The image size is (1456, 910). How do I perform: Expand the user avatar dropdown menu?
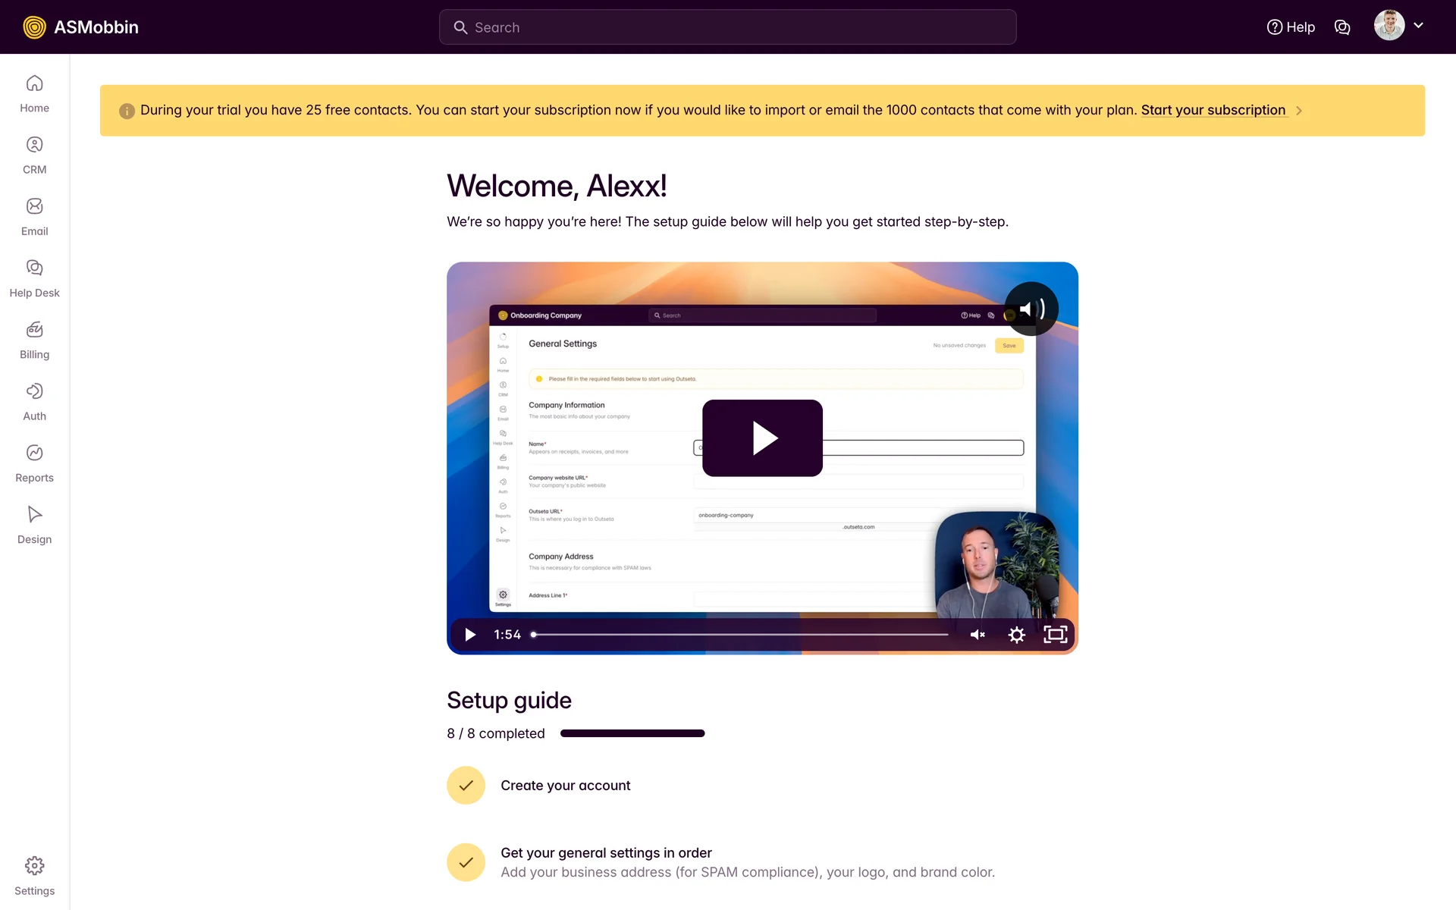[x=1418, y=26]
